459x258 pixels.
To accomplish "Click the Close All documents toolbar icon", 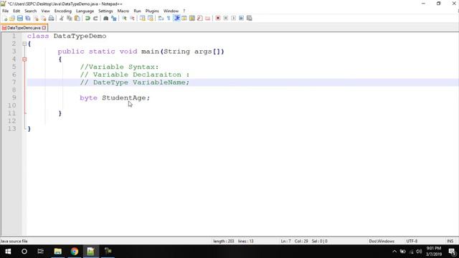I will [x=43, y=18].
